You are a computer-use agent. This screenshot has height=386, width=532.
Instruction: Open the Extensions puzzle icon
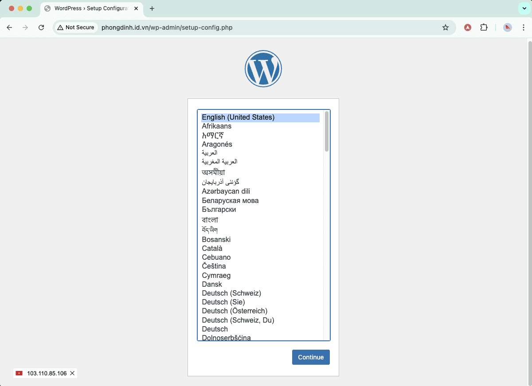[x=484, y=27]
